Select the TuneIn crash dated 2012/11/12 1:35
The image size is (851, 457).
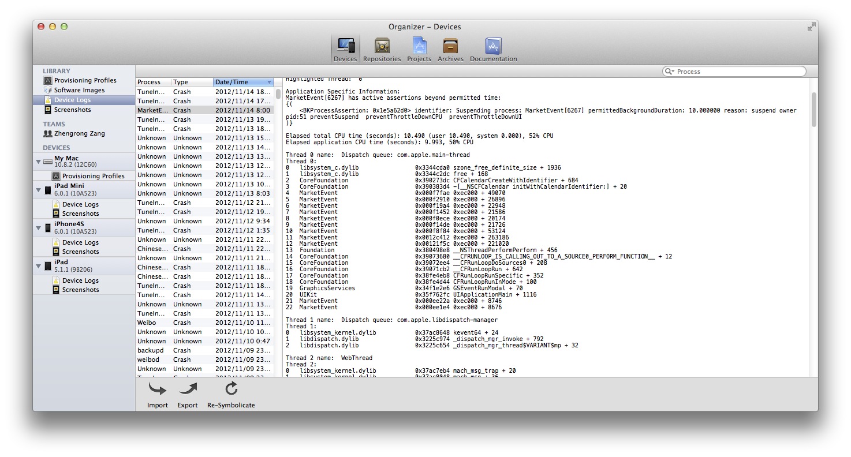tap(205, 230)
